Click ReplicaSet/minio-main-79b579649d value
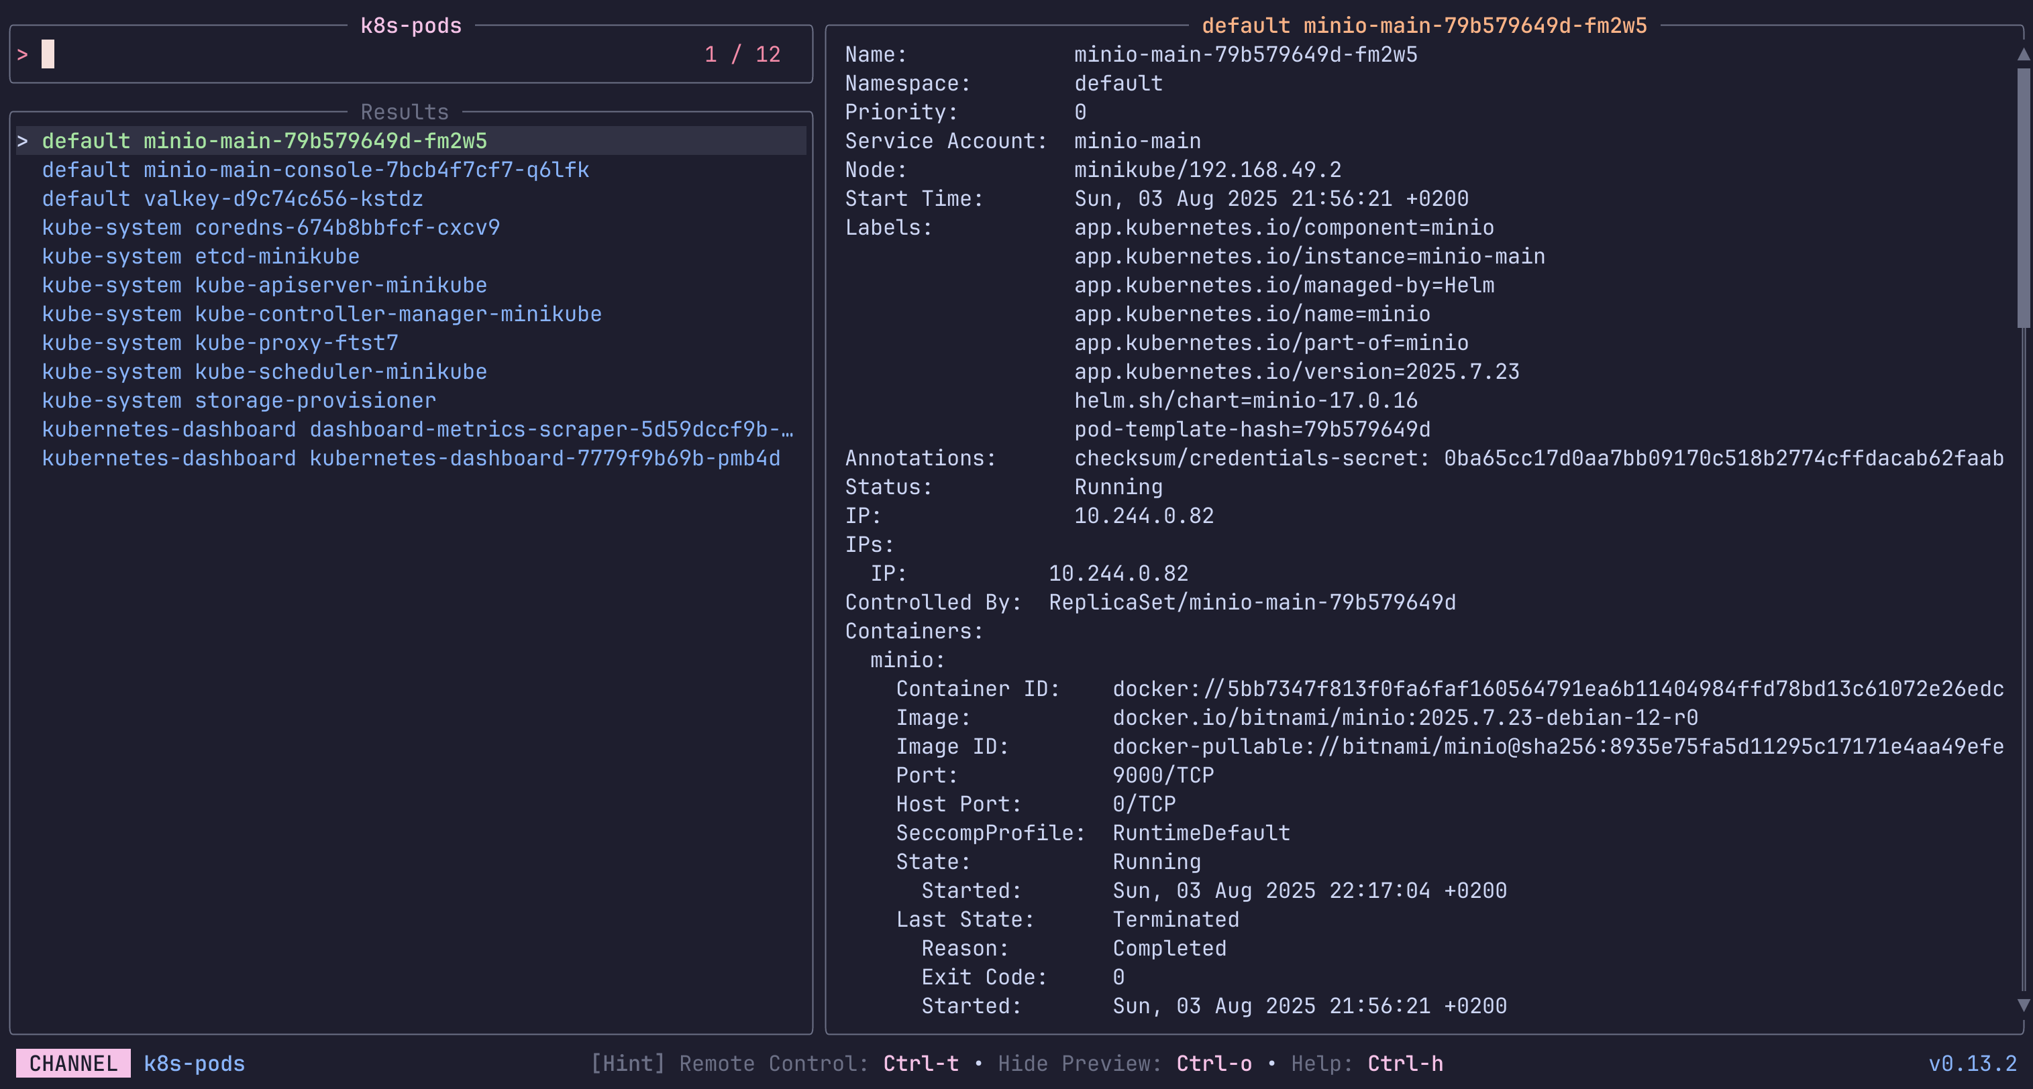The height and width of the screenshot is (1089, 2033). 1253,602
